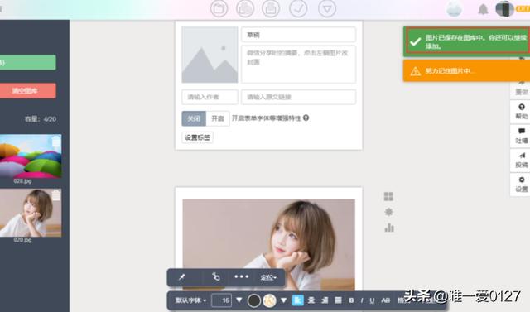Click the four-square grid icon beside the image
The height and width of the screenshot is (312, 530).
click(x=388, y=196)
